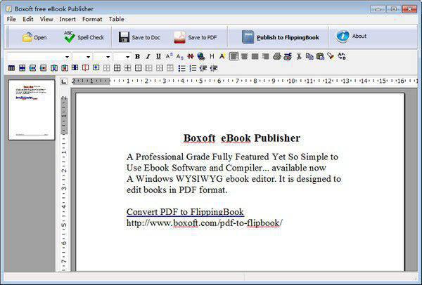Screen dimensions: 422x285
Task: Click Publish to FlippingBook button
Action: pyautogui.click(x=281, y=37)
